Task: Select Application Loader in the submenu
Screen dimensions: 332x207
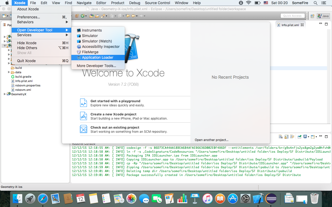Action: [x=98, y=57]
